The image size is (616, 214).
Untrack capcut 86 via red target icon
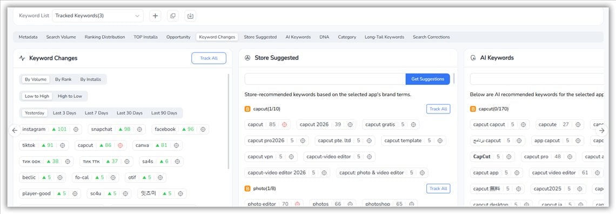point(120,145)
